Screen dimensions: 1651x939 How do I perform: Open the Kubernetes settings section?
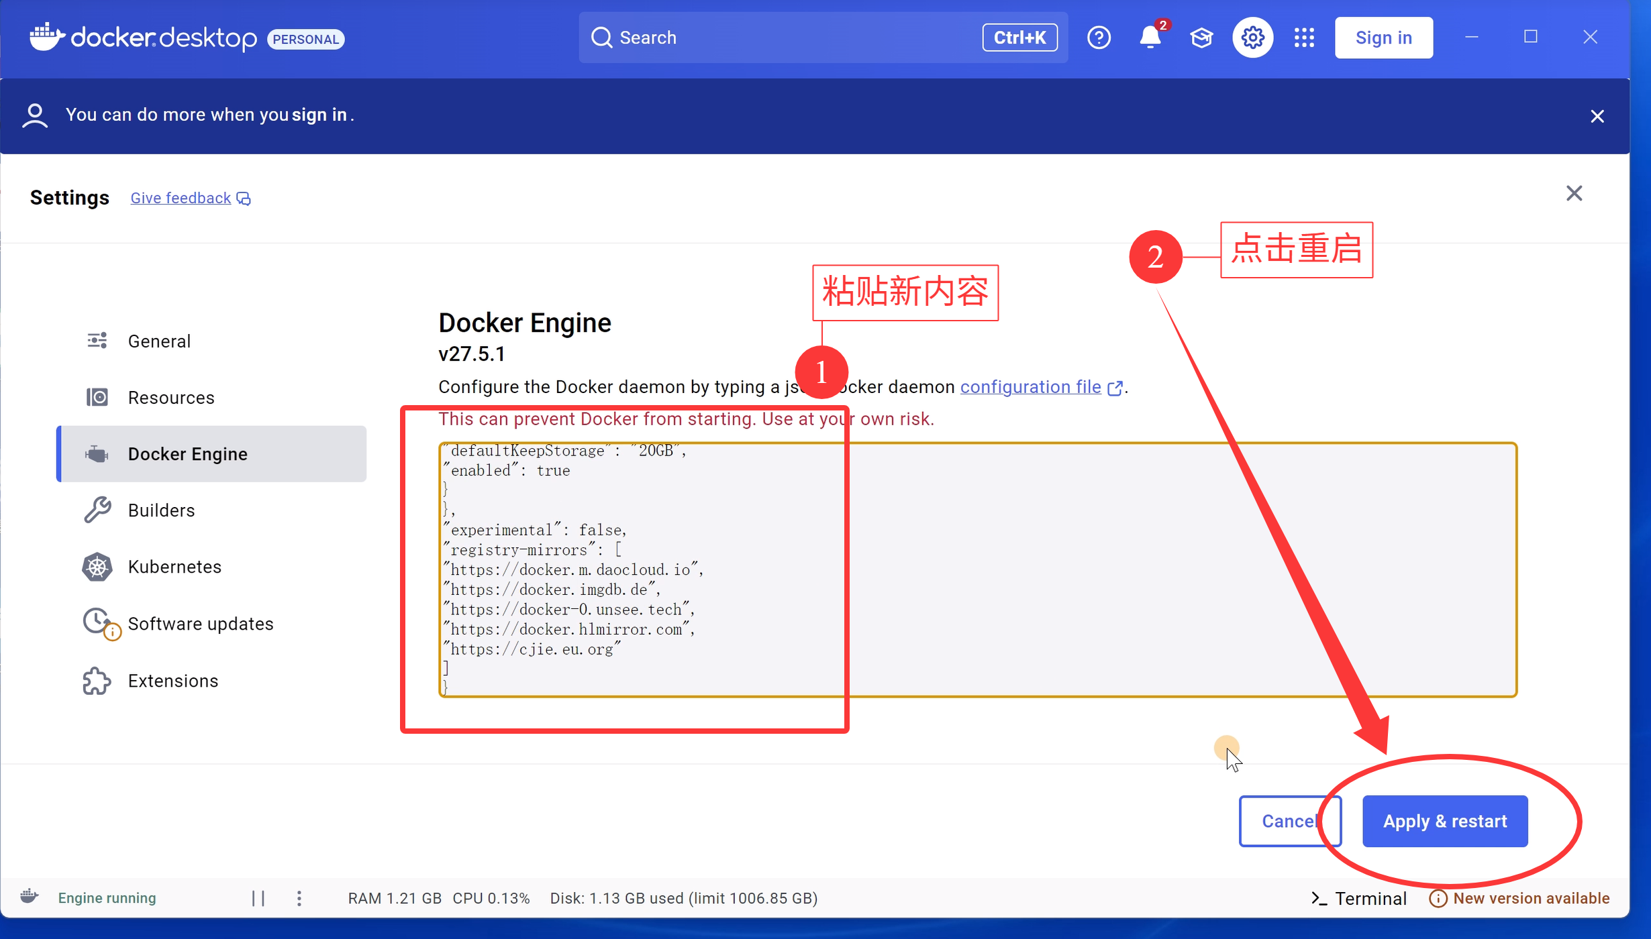[x=174, y=567]
